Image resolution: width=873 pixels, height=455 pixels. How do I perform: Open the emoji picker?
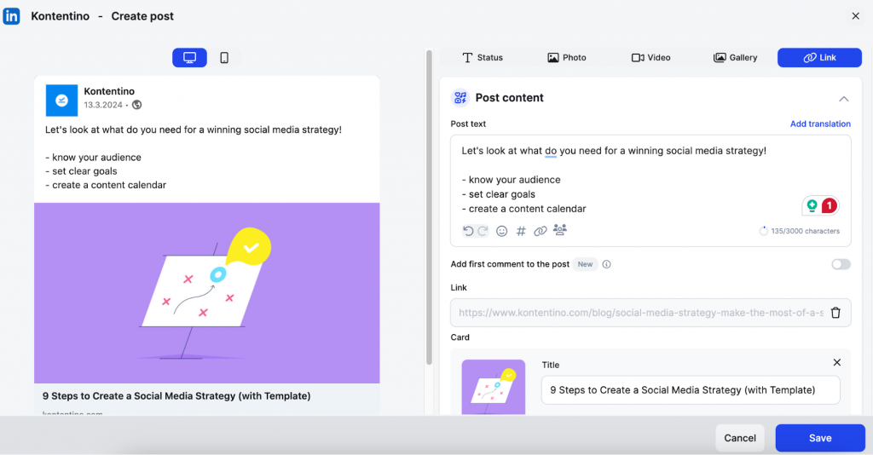click(x=501, y=231)
